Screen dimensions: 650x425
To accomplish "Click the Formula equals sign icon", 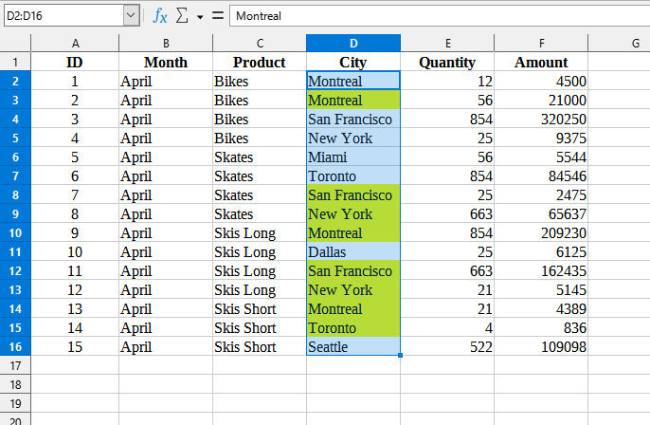I will tap(217, 16).
